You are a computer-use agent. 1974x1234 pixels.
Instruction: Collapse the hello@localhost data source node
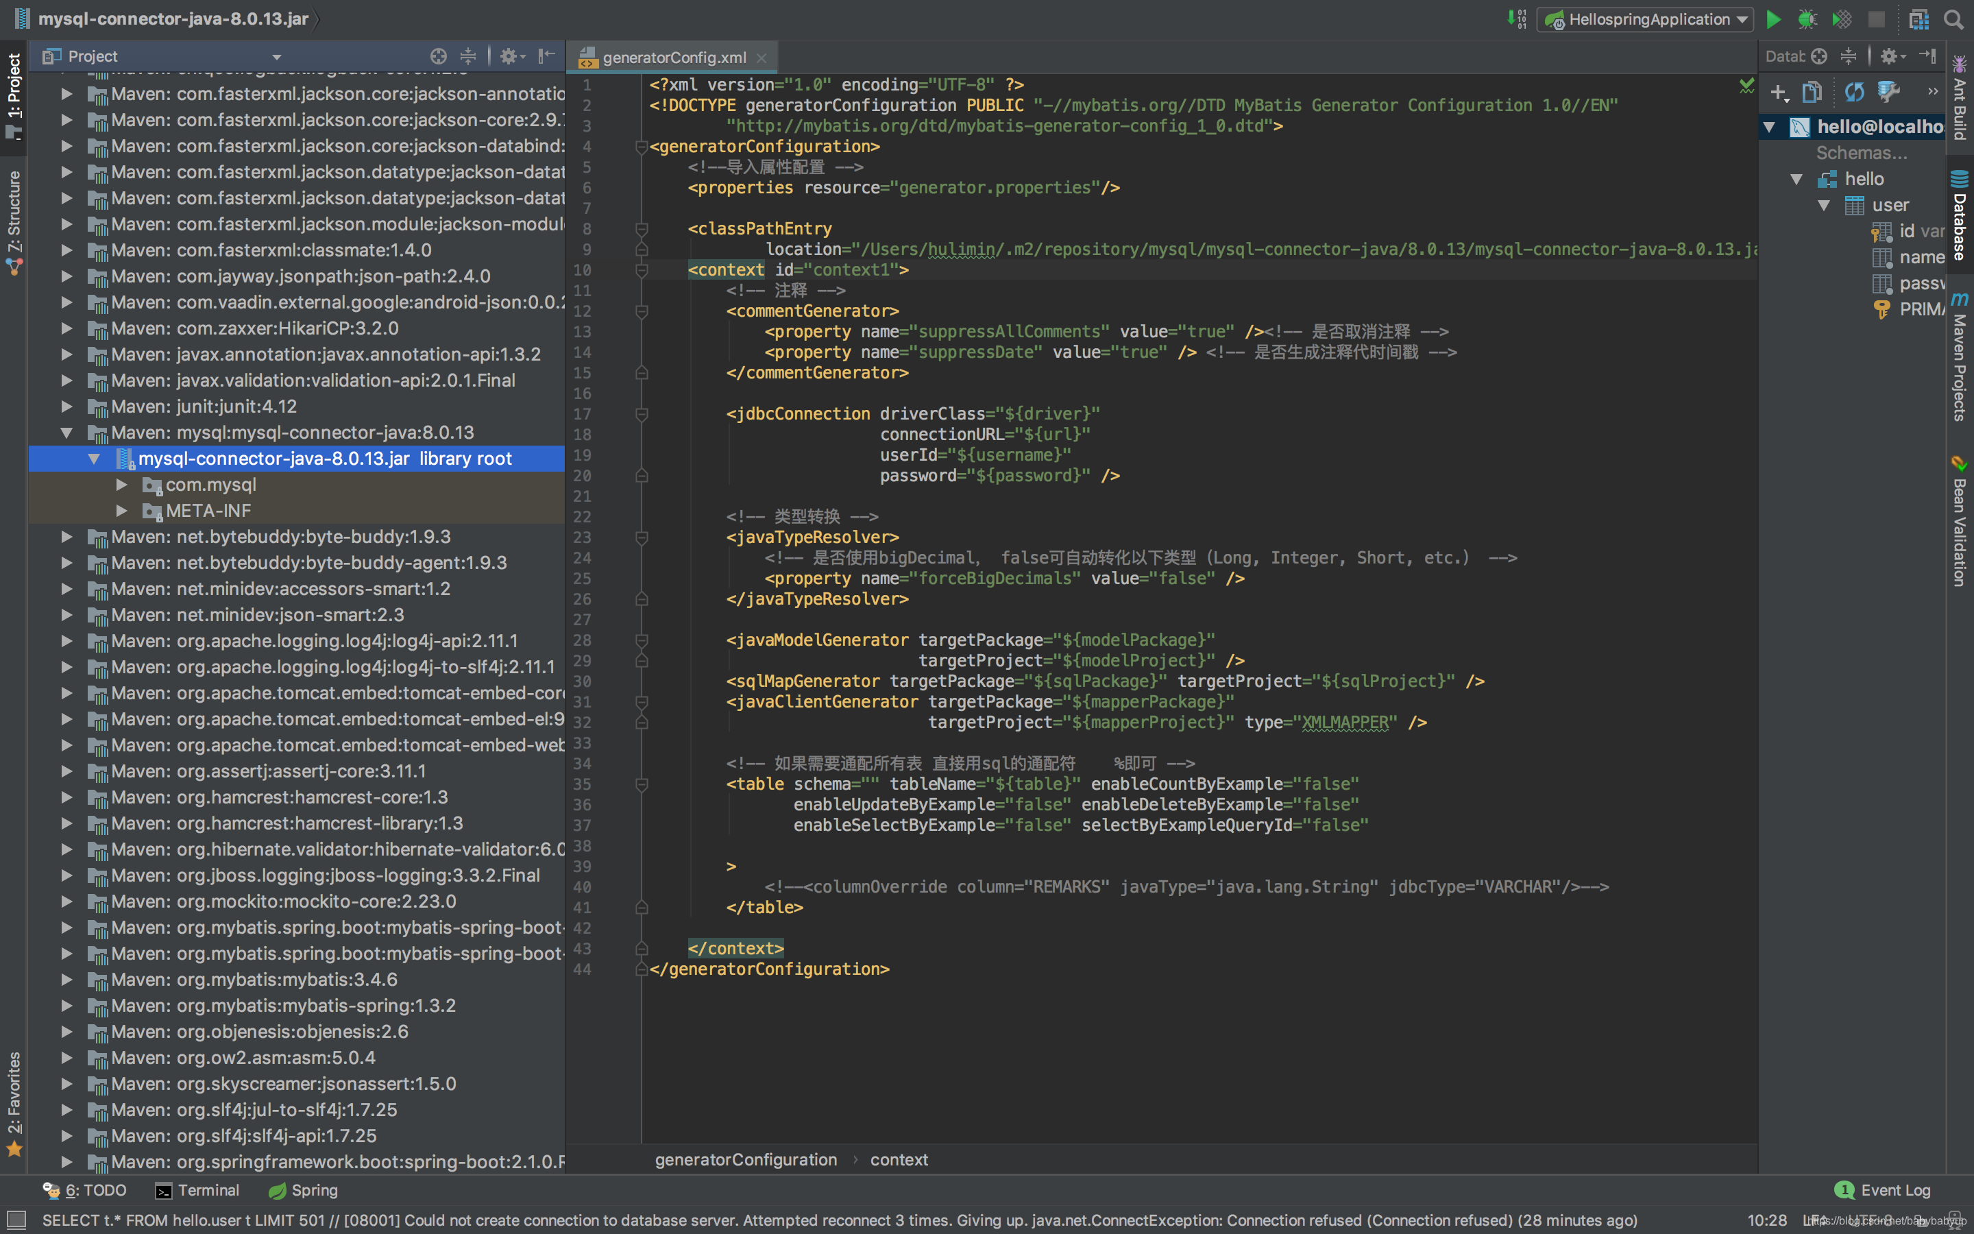1769,127
